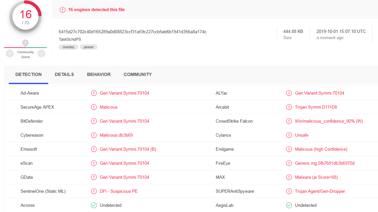Viewport: 378px width, 212px height.
Task: Click the alert icon for CrowdStrike Falcon
Action: [x=289, y=121]
